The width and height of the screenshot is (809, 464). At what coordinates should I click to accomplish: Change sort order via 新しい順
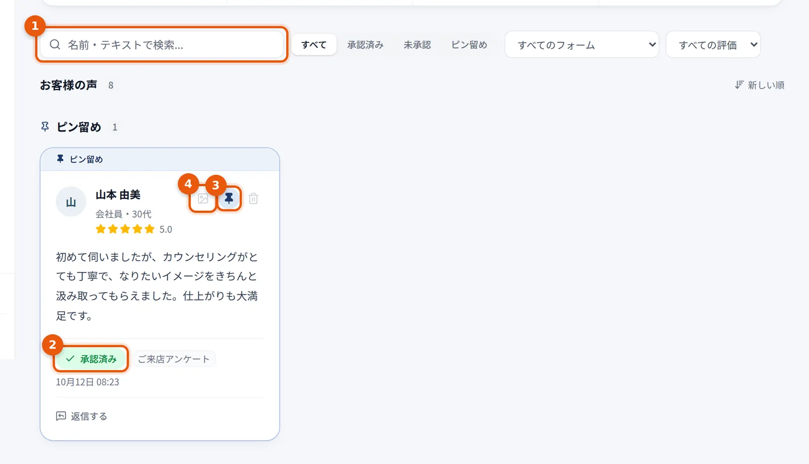click(x=759, y=85)
